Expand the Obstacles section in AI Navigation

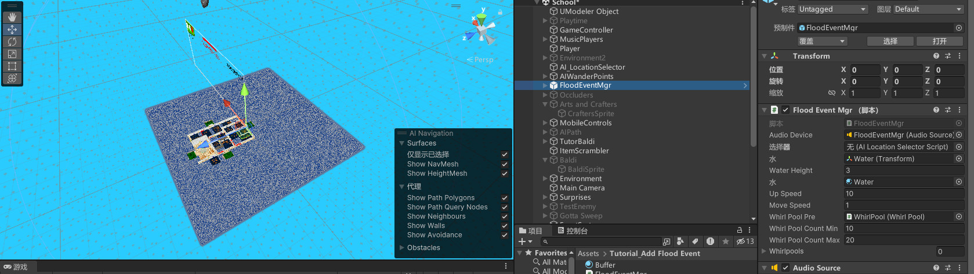pos(401,248)
